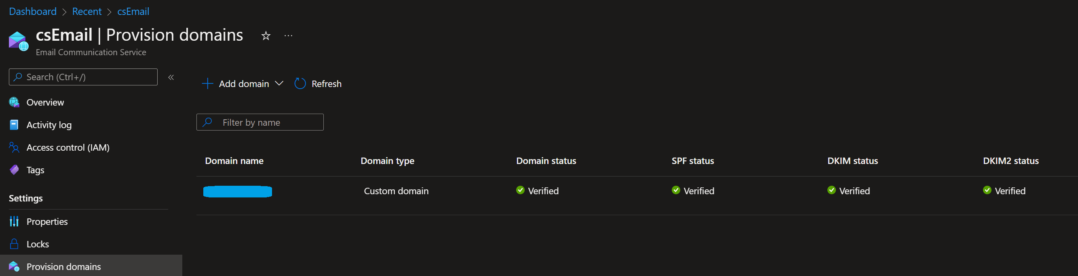This screenshot has height=276, width=1078.
Task: Click the Overview globe icon
Action: click(x=14, y=102)
